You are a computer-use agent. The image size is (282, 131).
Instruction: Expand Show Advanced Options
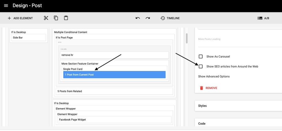pyautogui.click(x=214, y=76)
